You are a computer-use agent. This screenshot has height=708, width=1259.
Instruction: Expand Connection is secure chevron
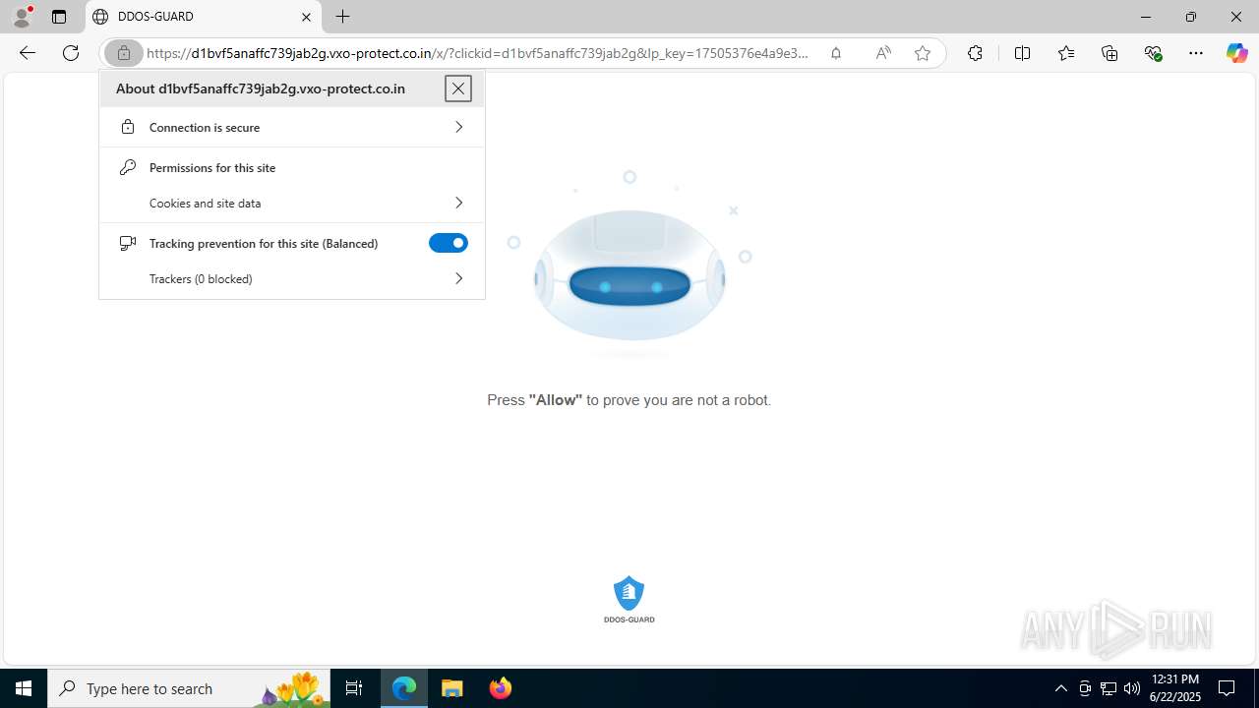458,127
